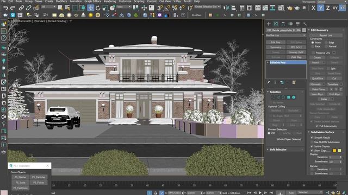Activate Select and Scale tool
The image size is (348, 195).
(x=105, y=8)
